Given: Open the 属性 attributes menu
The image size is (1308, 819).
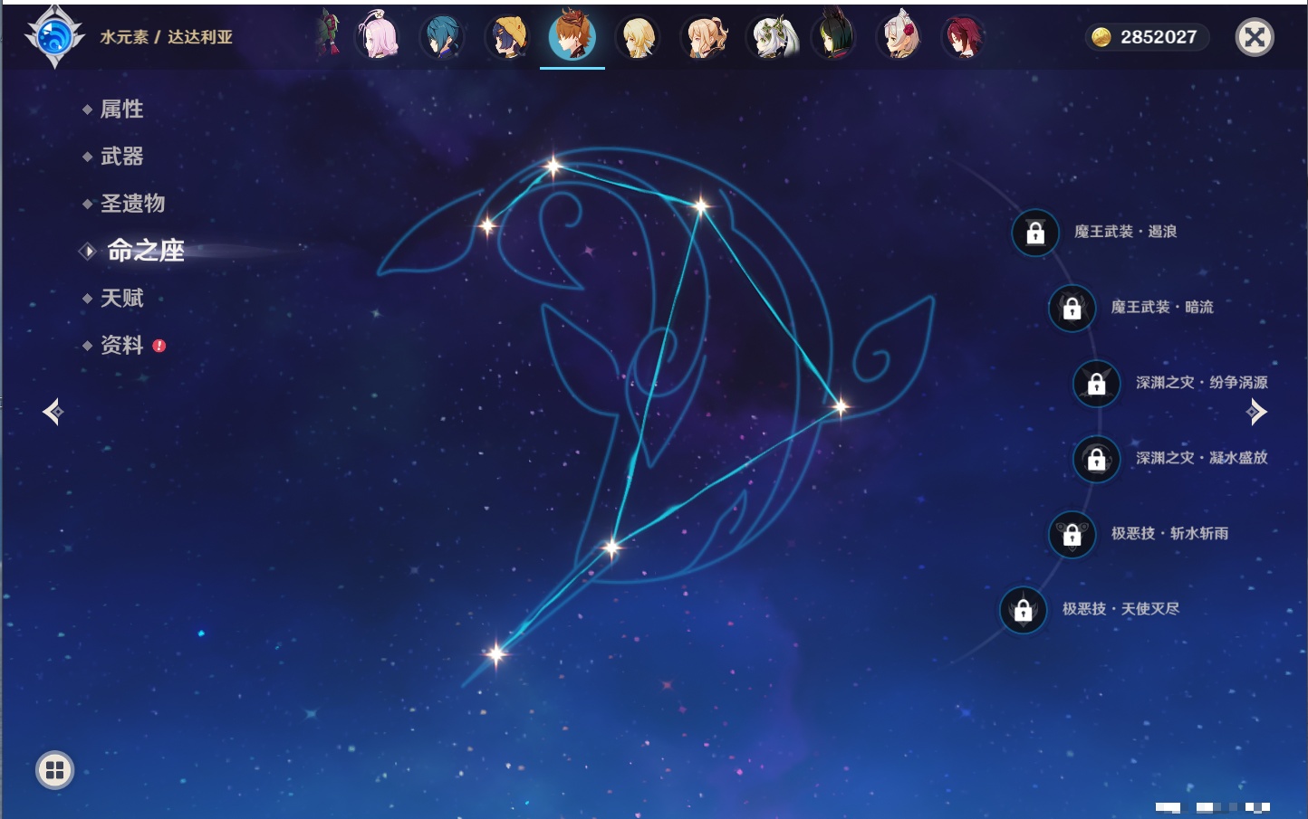Looking at the screenshot, I should coord(121,110).
